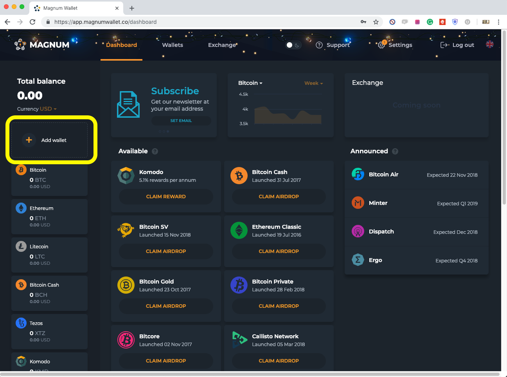Screen dimensions: 507x377
Task: Click the help icon beside Available
Action: pyautogui.click(x=155, y=151)
